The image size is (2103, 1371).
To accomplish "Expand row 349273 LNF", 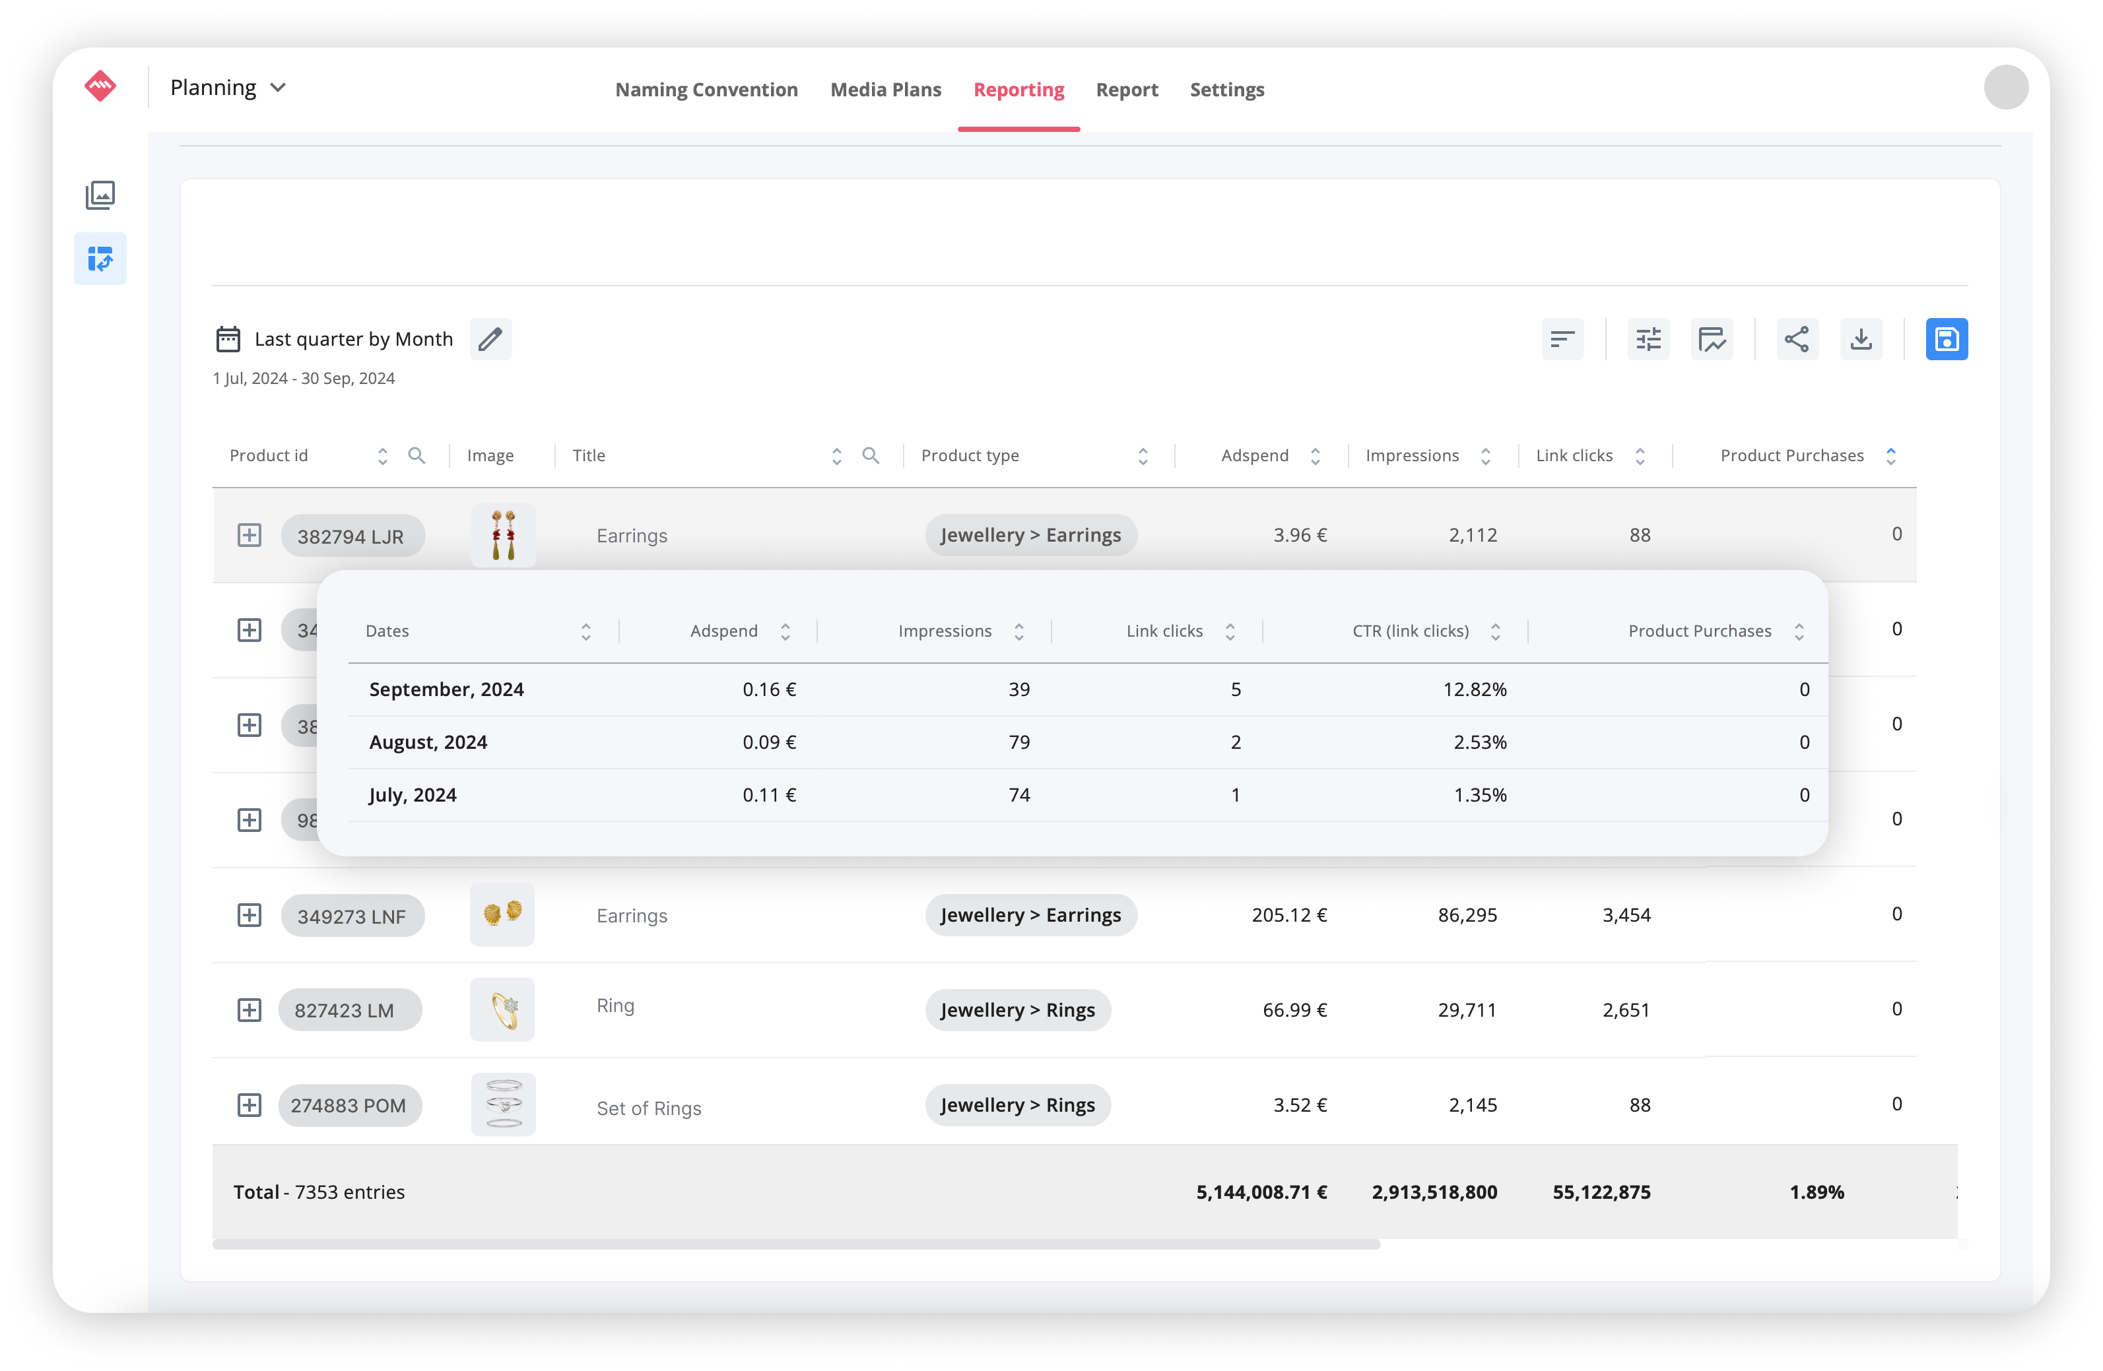I will click(250, 915).
